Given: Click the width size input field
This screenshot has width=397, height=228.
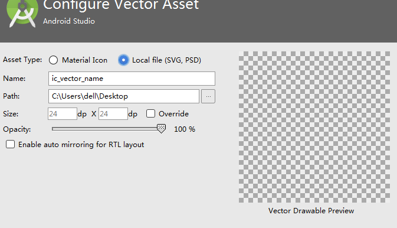Looking at the screenshot, I should pyautogui.click(x=63, y=114).
